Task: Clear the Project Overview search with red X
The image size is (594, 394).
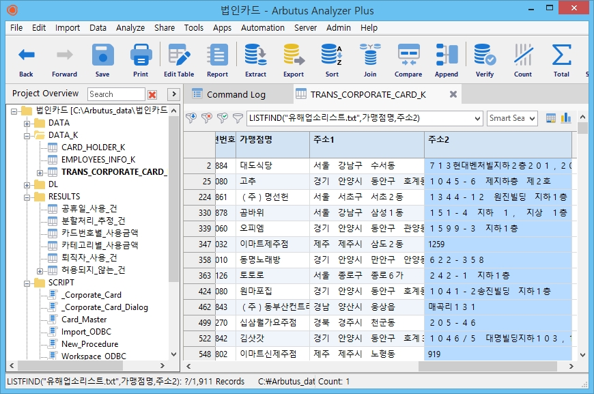Action: (x=152, y=94)
